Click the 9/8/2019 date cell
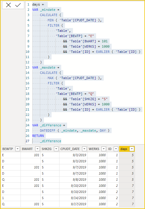This screenshot has height=209, width=145. click(x=73, y=180)
